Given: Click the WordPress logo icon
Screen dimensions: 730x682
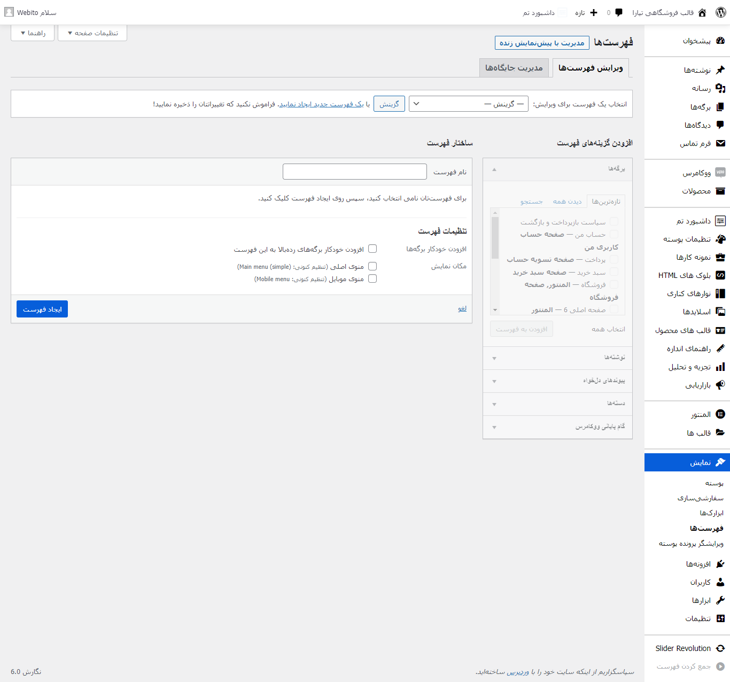Looking at the screenshot, I should [x=720, y=12].
